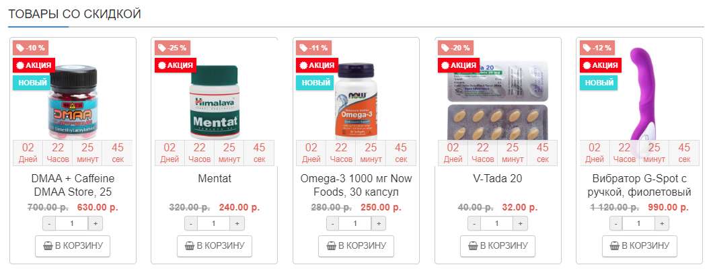Open the Omega-3 1000 мг Now Foods link
Viewport: 711px width, 273px height.
356,186
